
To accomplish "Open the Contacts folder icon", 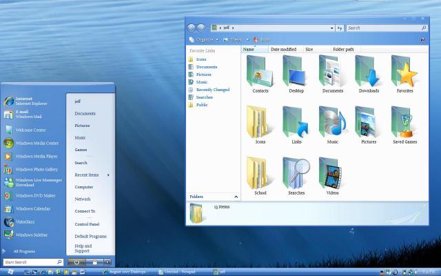I will (260, 74).
